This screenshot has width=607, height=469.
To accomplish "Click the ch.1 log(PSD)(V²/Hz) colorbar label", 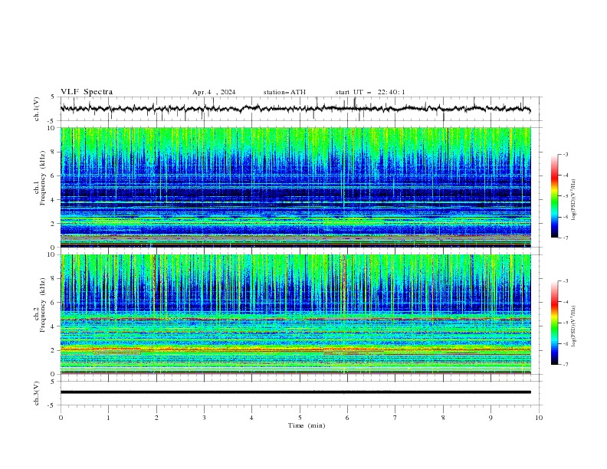I will (x=573, y=200).
